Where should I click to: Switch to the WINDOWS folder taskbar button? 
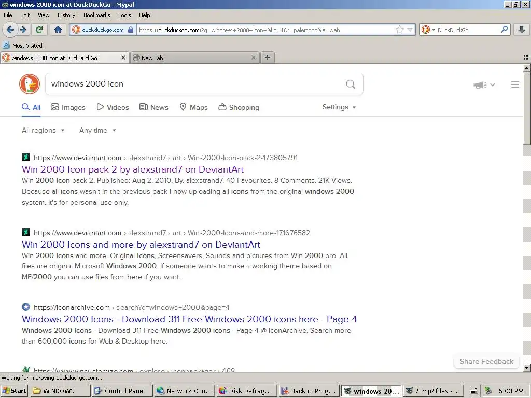(x=60, y=391)
